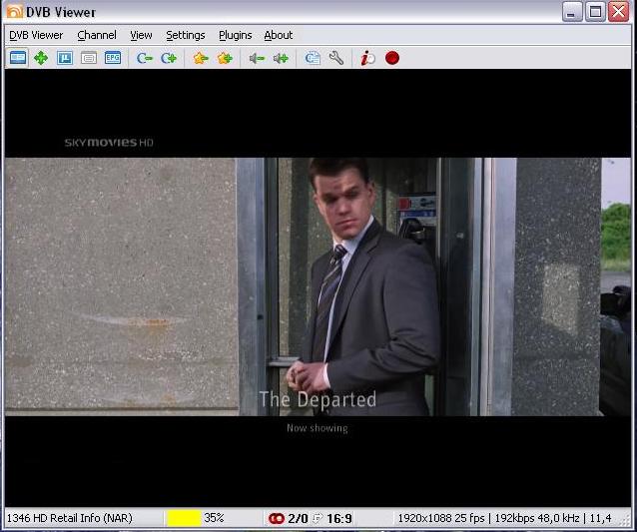Show the teletext window icon
This screenshot has width=637, height=532.
coord(89,58)
